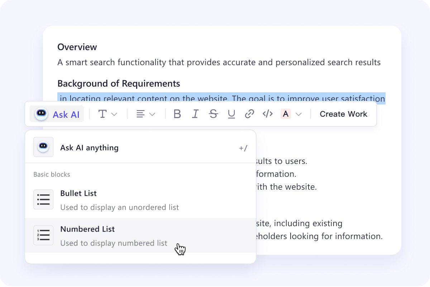Click the Overview heading in the document
Screen dimensions: 430x287
(77, 47)
